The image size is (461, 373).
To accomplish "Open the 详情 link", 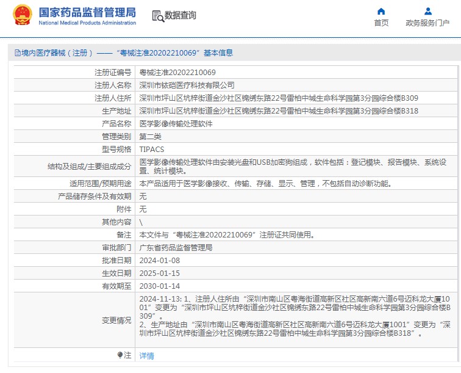I will point(146,356).
